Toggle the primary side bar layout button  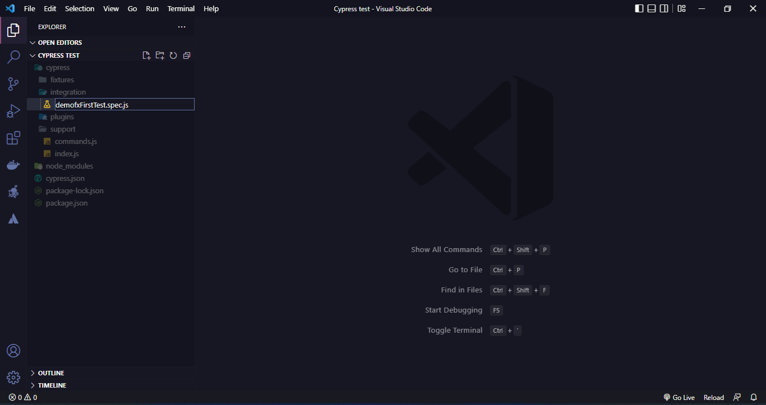point(639,8)
